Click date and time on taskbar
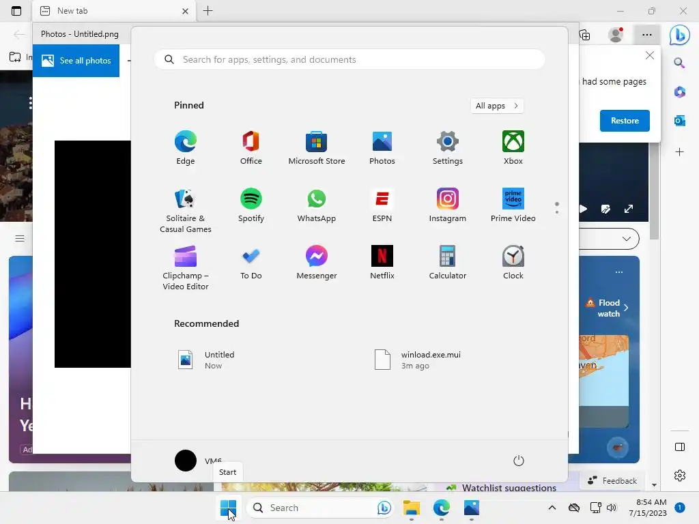699x524 pixels. point(648,508)
